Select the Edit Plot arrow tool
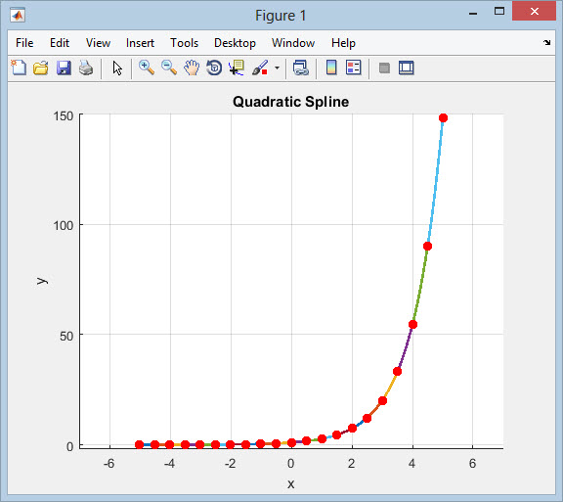Image resolution: width=563 pixels, height=502 pixels. click(117, 68)
